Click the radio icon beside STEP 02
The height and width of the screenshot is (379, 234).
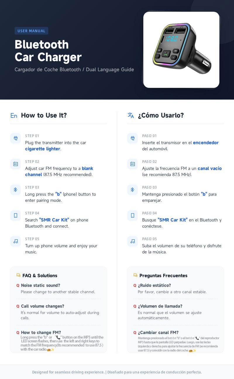coord(16,164)
